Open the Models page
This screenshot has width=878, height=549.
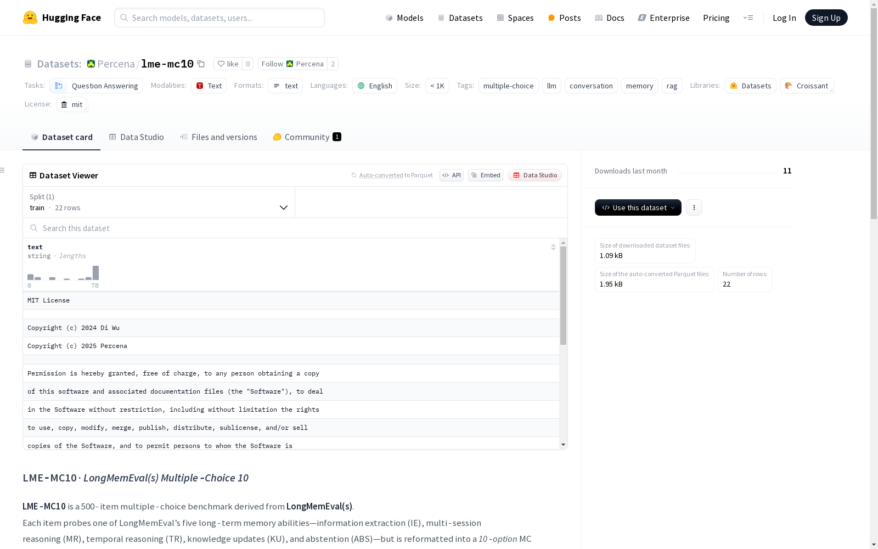click(x=404, y=18)
